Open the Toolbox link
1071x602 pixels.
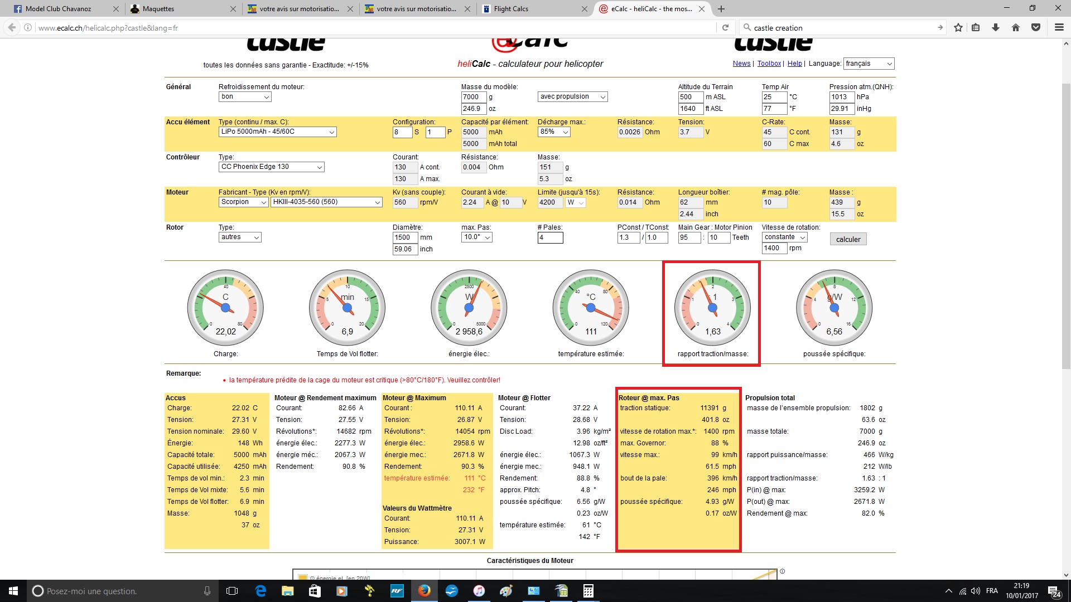click(x=769, y=64)
